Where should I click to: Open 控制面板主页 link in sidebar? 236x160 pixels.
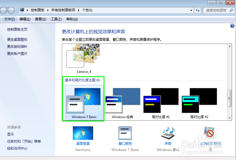click(17, 30)
